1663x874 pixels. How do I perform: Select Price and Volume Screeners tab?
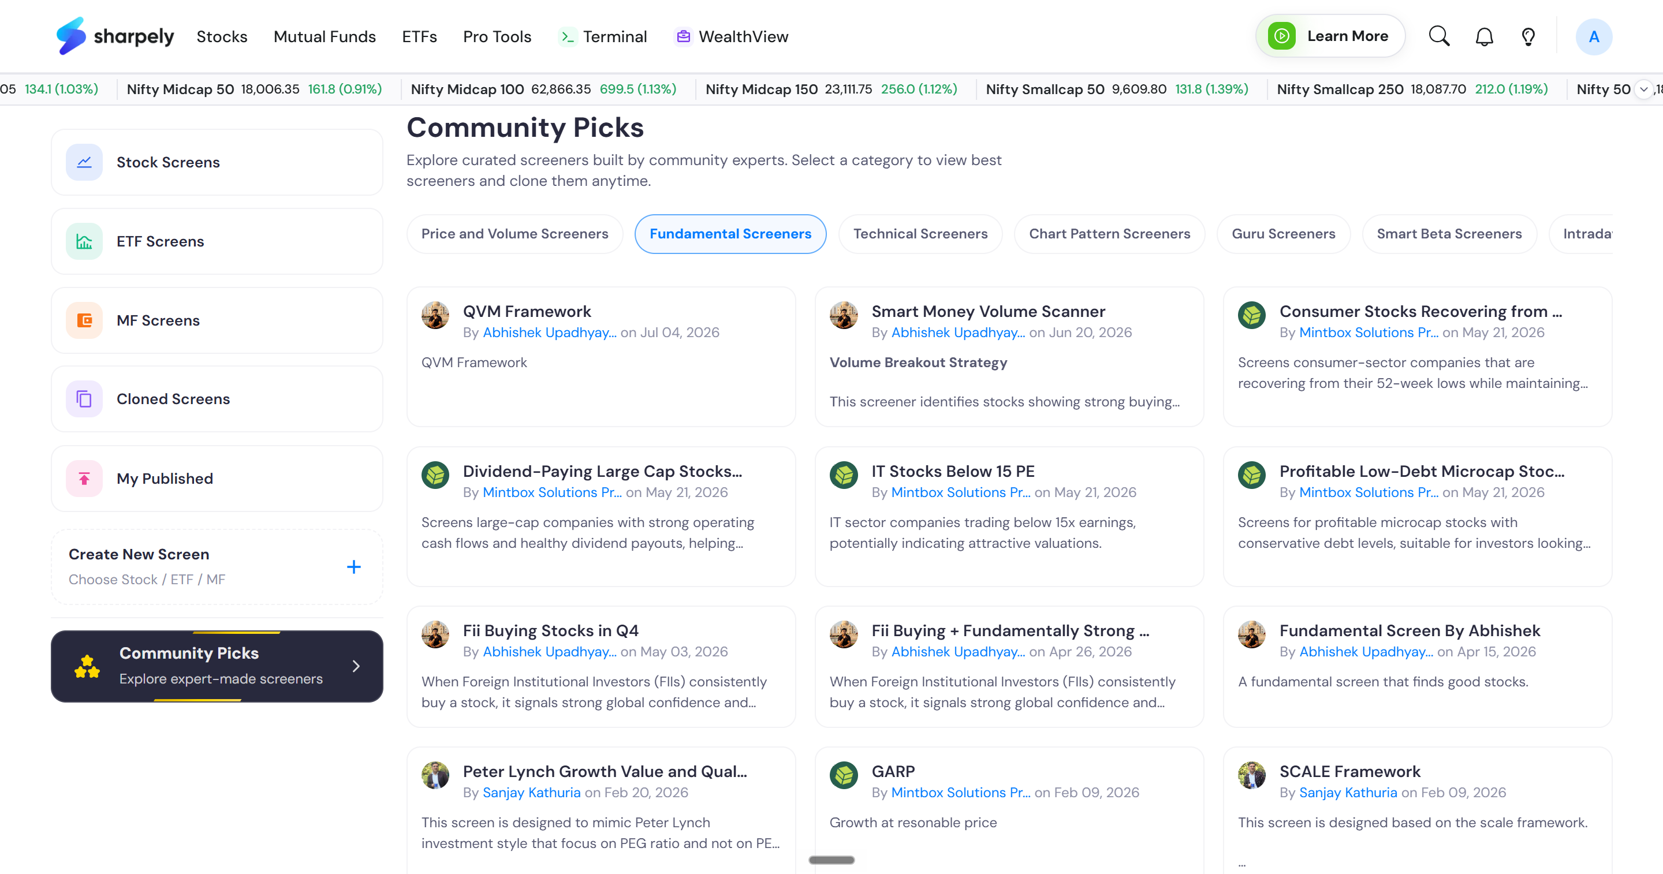coord(514,234)
